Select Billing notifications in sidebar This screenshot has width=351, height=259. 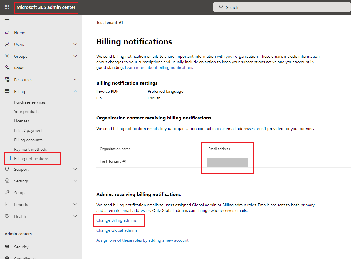click(31, 159)
